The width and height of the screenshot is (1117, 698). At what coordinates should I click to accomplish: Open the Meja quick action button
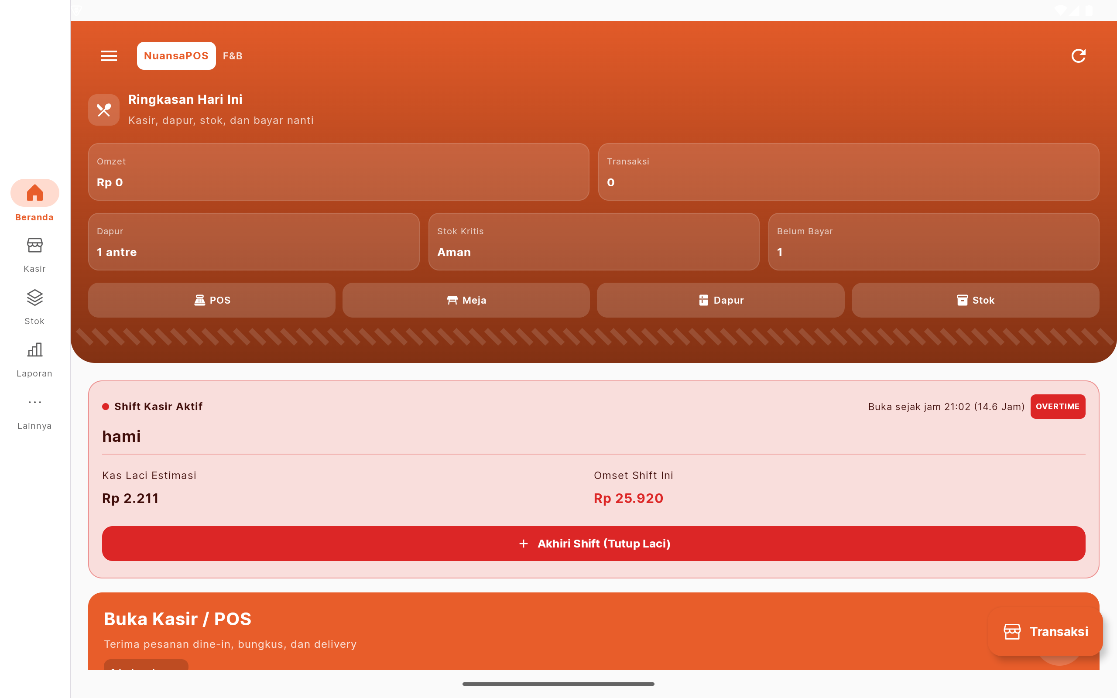coord(466,300)
